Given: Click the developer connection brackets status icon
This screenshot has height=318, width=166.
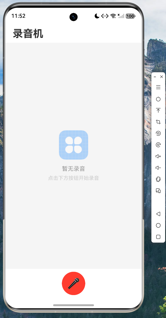Looking at the screenshot, I should click(x=105, y=16).
